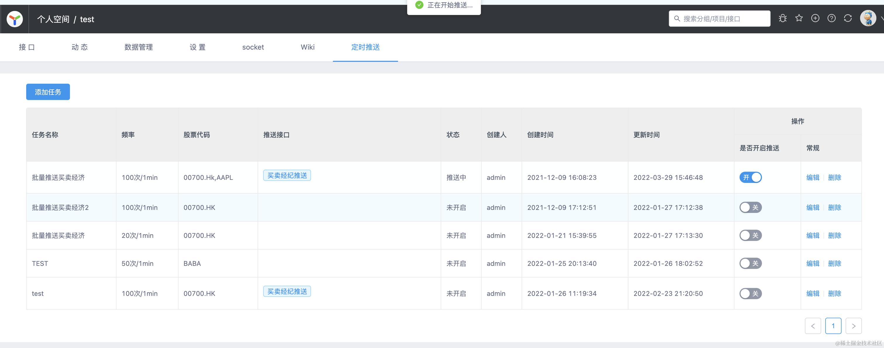Screen dimensions: 884x348
Task: Go to next page arrow in pagination
Action: pyautogui.click(x=854, y=326)
